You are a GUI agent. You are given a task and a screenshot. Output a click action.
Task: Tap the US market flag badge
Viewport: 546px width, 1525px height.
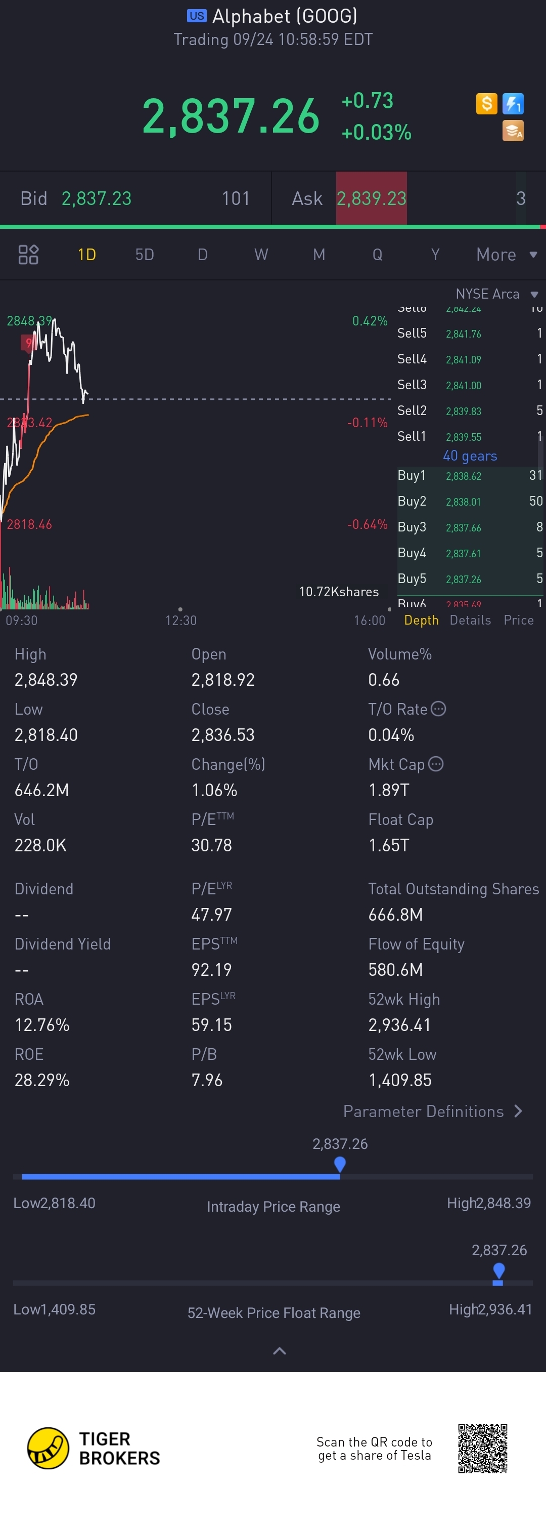(197, 16)
